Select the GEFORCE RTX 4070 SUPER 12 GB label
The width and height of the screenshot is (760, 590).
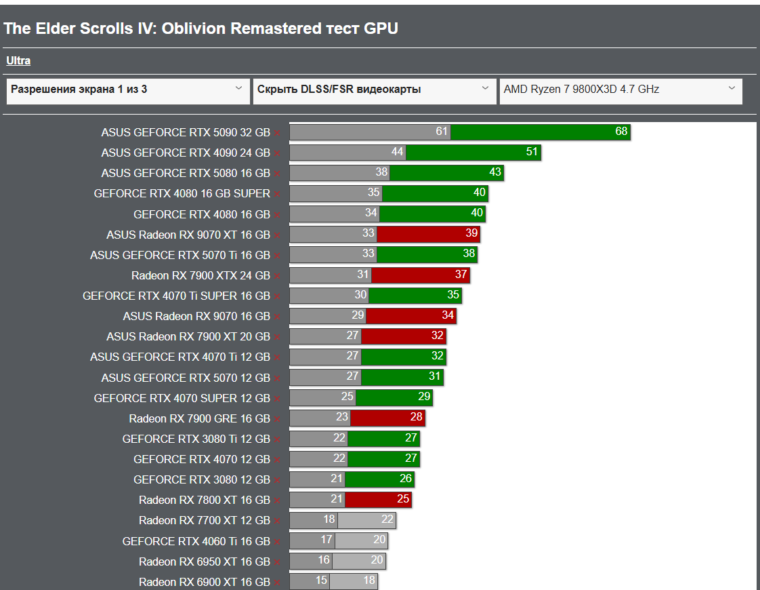(x=182, y=398)
